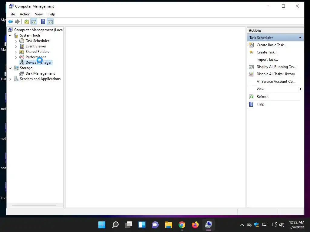
Task: Click the Create Task icon in Actions
Action: coord(251,52)
